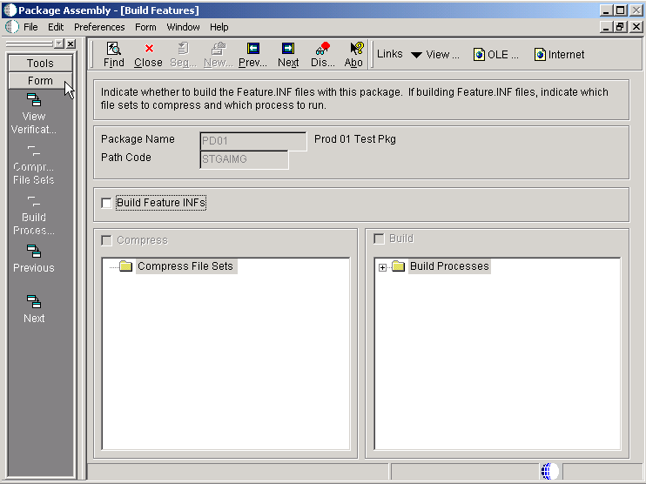This screenshot has height=484, width=646.
Task: Click View Verificat... icon in sidebar
Action: (34, 100)
